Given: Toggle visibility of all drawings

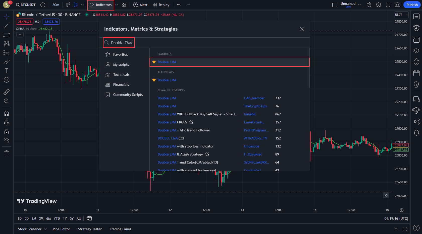Looking at the screenshot, I should click(6, 140).
